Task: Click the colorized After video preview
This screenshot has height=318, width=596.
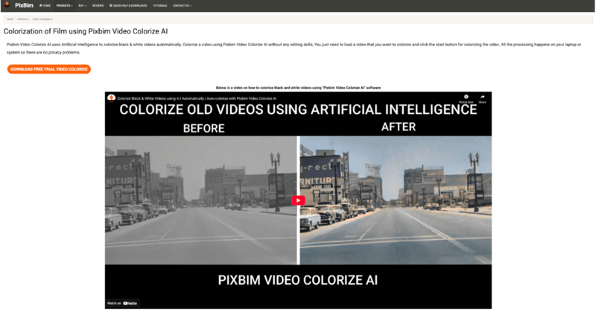Action: click(395, 200)
